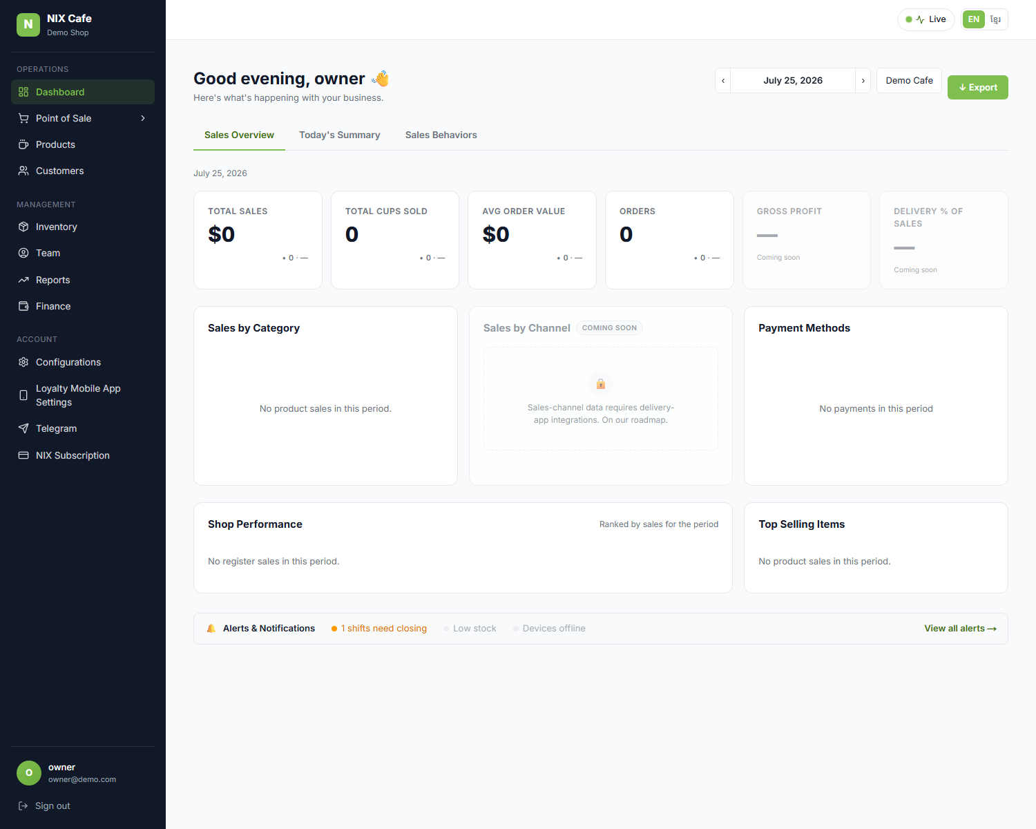This screenshot has width=1036, height=829.
Task: Open Telegram settings page
Action: pyautogui.click(x=83, y=428)
